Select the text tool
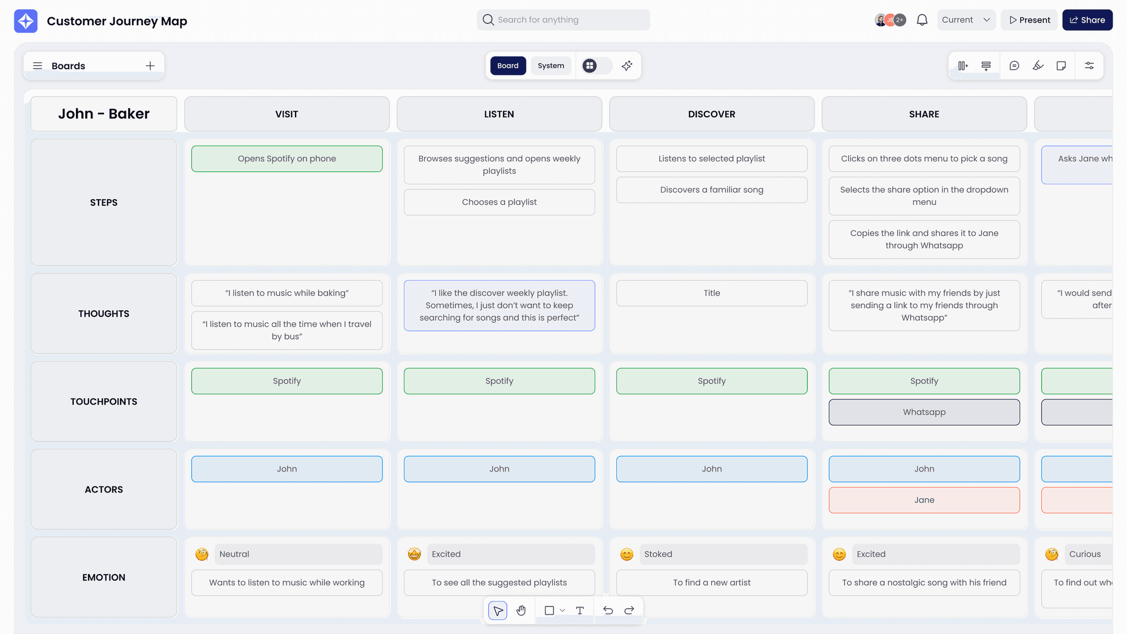This screenshot has width=1127, height=634. click(x=579, y=610)
